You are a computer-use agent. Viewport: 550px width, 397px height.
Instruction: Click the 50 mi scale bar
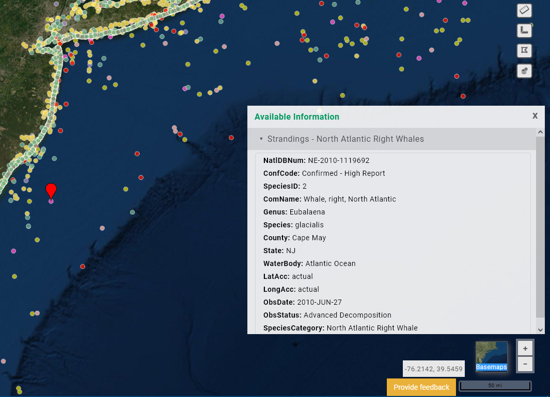(495, 386)
